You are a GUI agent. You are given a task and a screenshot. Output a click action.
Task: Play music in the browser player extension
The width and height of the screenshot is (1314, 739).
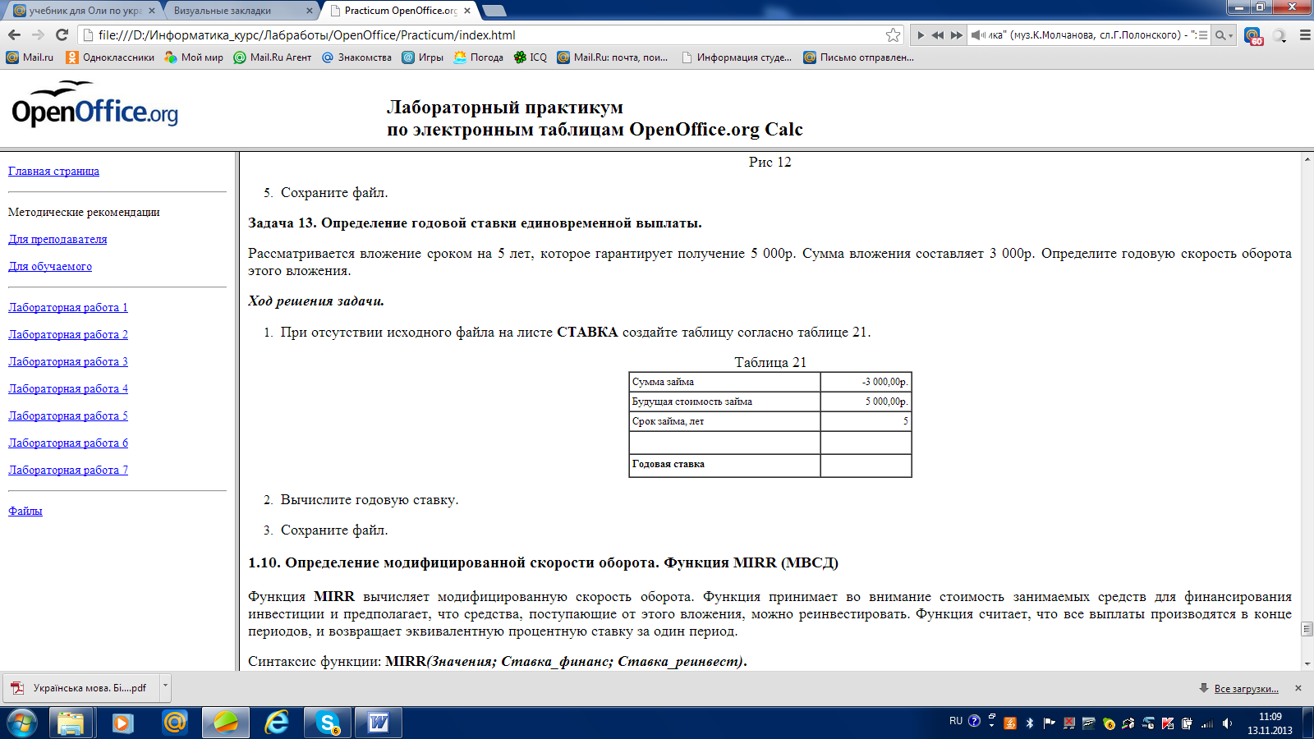tap(921, 35)
